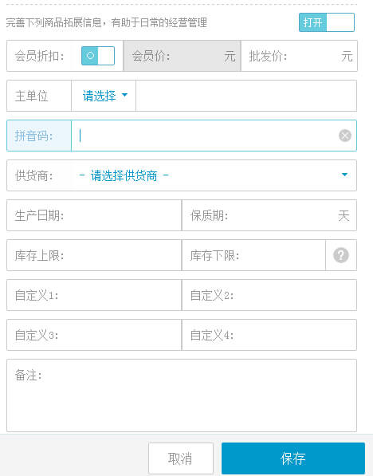
Task: Open the 主单位 请选择 dropdown
Action: coord(104,96)
